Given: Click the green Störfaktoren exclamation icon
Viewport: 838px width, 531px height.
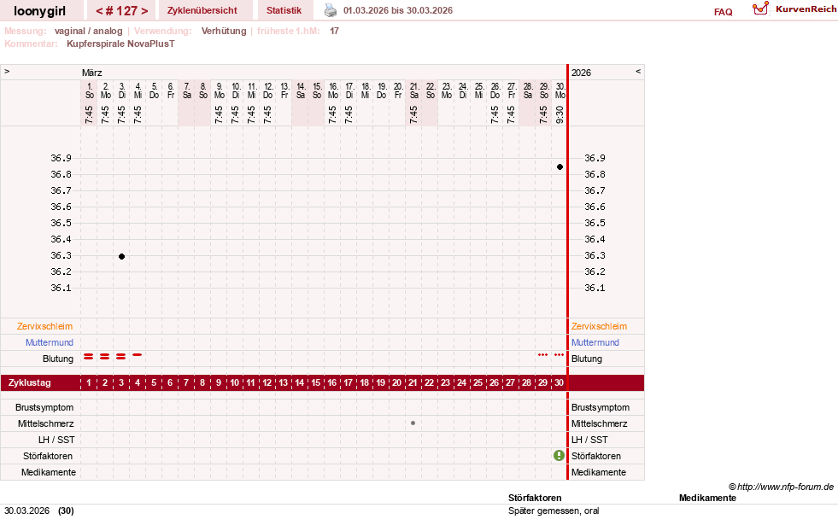Looking at the screenshot, I should click(x=559, y=456).
